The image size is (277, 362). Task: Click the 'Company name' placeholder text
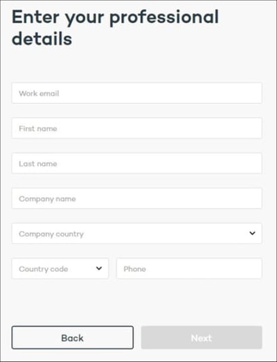pyautogui.click(x=47, y=199)
